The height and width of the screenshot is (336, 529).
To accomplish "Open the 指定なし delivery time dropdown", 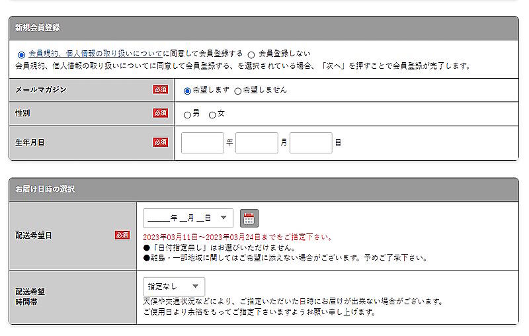I will tap(174, 286).
